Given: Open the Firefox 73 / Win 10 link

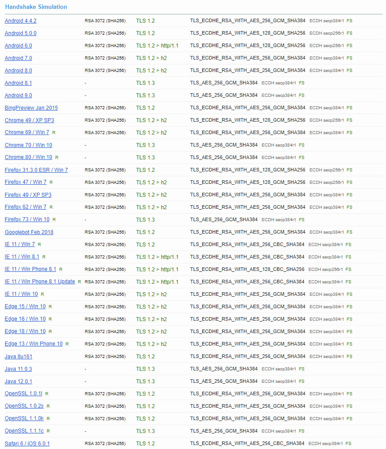Looking at the screenshot, I should pyautogui.click(x=27, y=220).
